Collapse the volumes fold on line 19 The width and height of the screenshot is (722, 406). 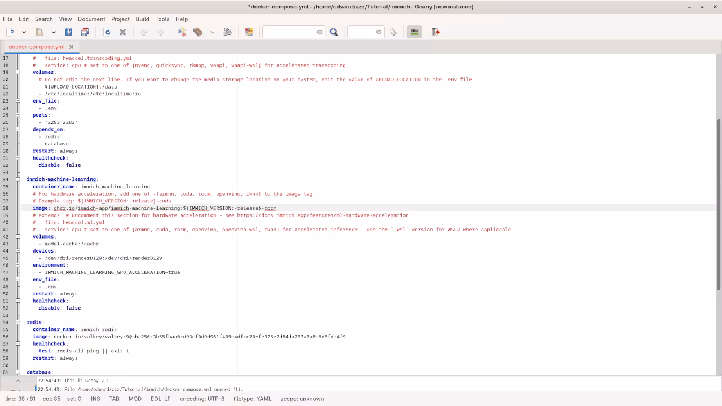(x=18, y=72)
